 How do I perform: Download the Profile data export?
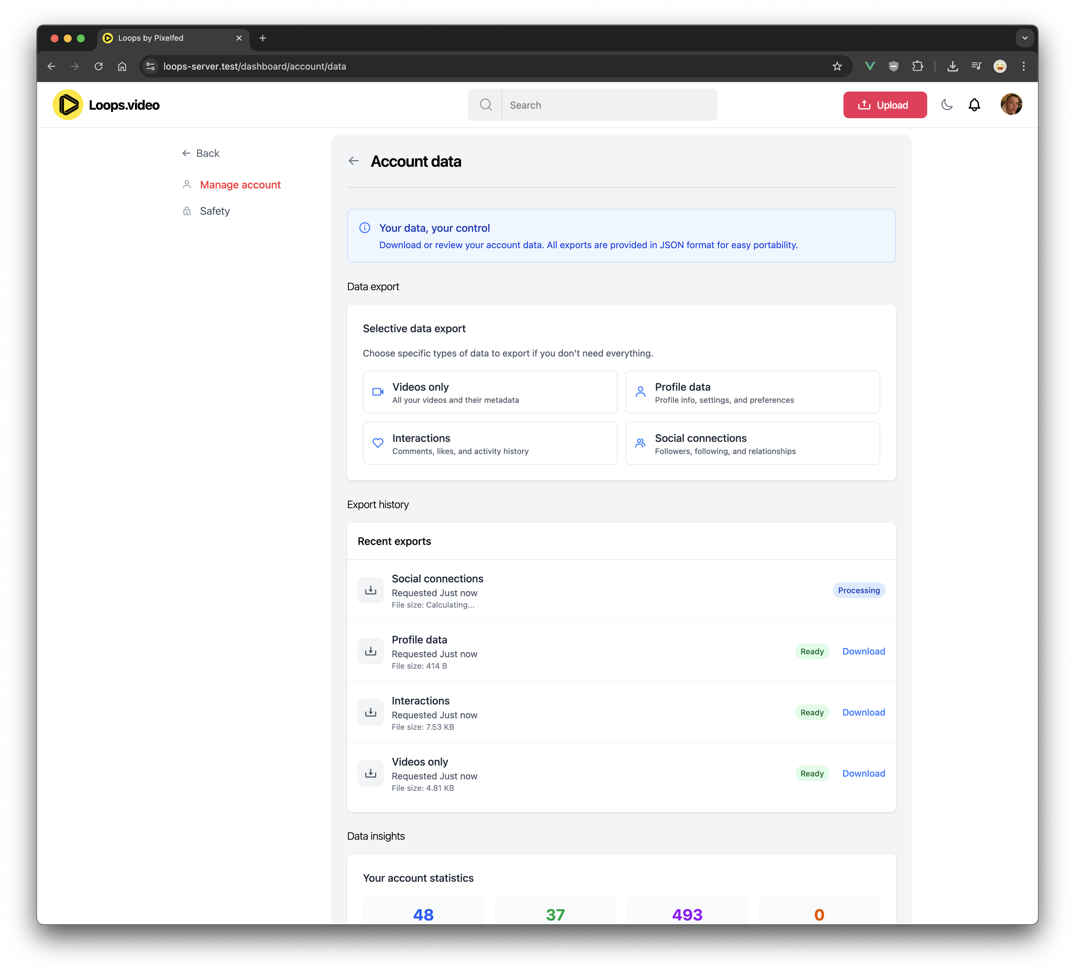click(863, 652)
